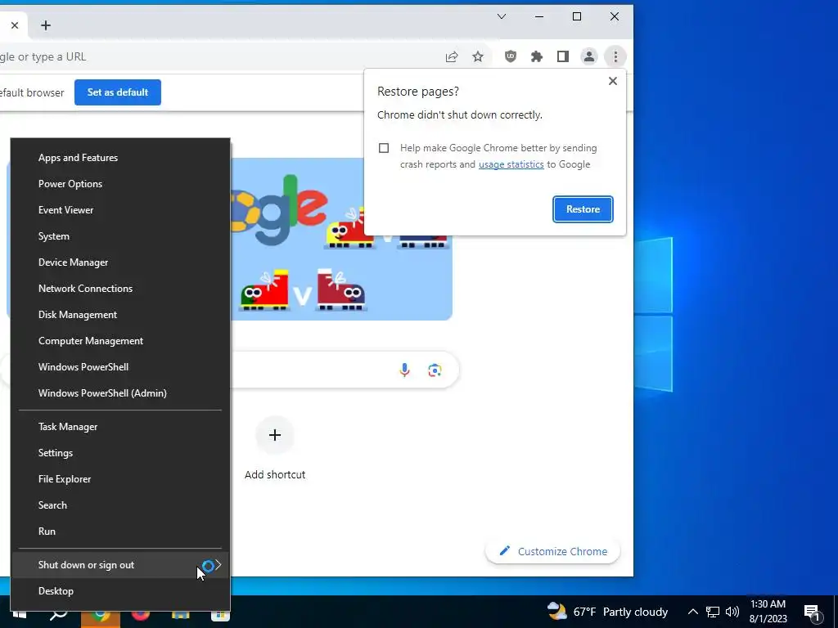
Task: Click the network tray icon
Action: [x=713, y=612]
